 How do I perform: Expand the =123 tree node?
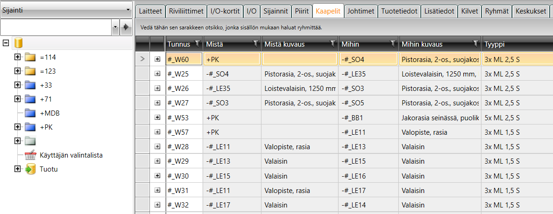(18, 71)
